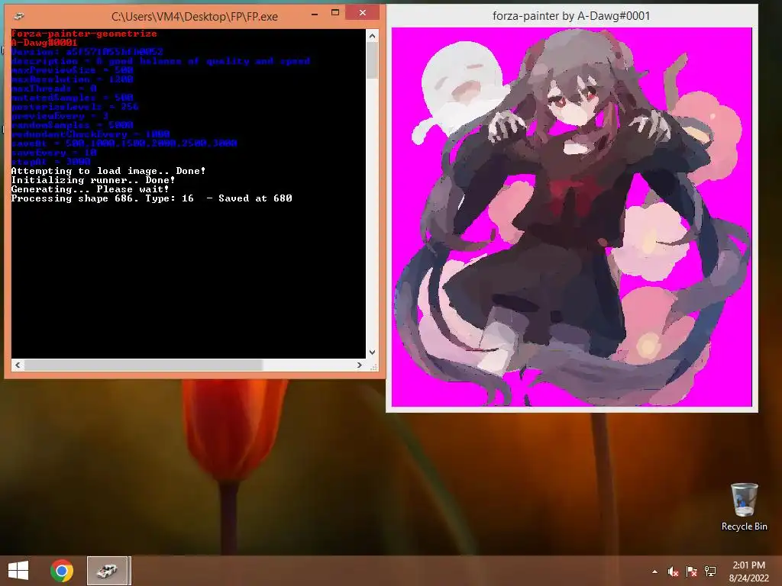Click the 'saveAt' values line
The image size is (782, 586).
pyautogui.click(x=124, y=143)
